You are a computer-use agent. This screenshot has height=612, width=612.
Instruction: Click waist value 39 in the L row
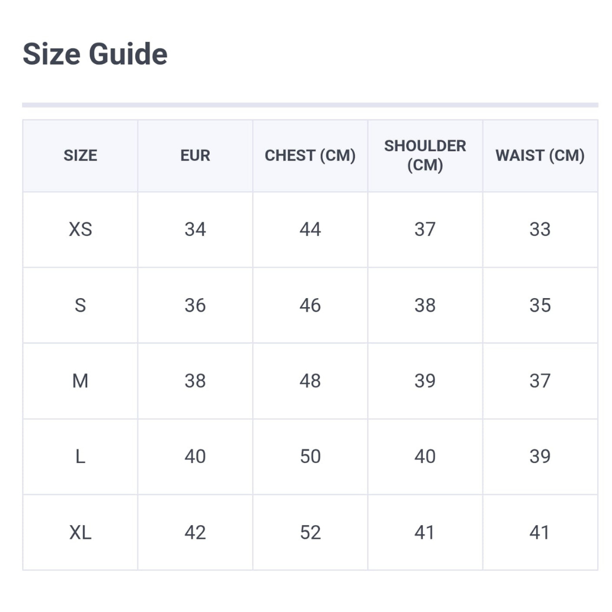[539, 457]
